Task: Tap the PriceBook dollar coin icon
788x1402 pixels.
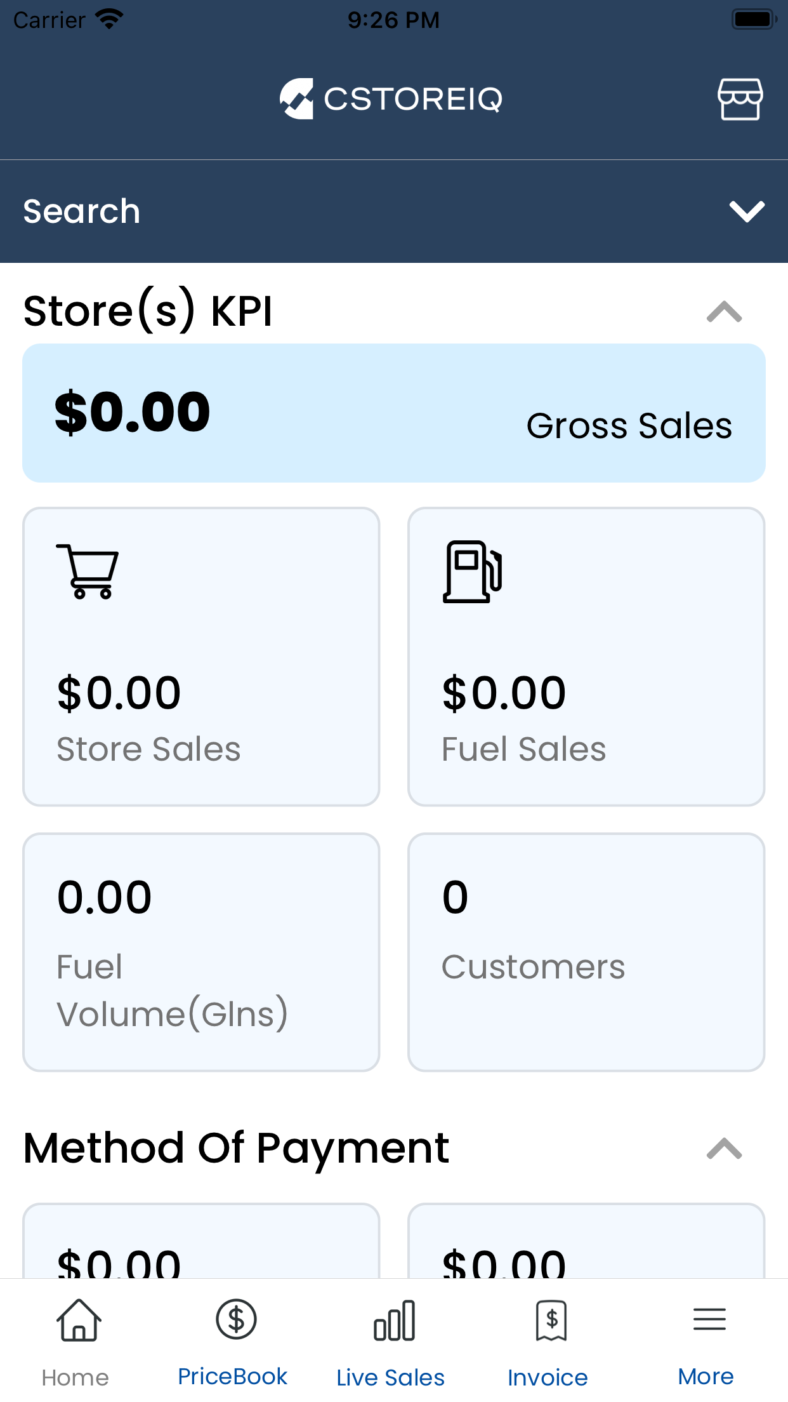Action: click(x=236, y=1319)
